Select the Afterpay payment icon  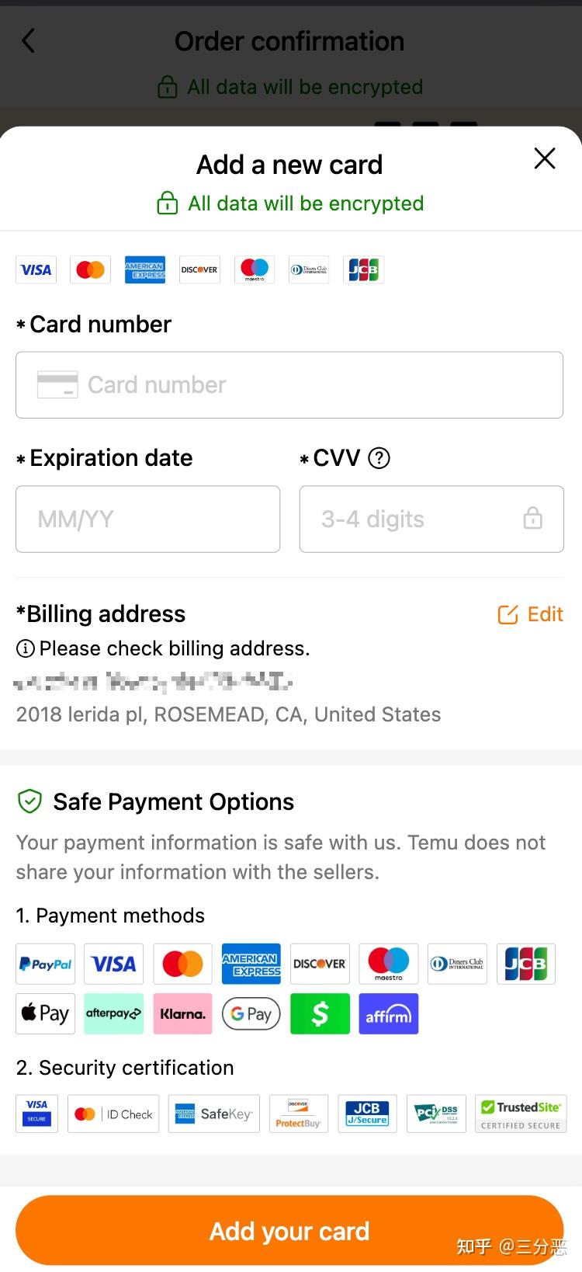point(113,1013)
